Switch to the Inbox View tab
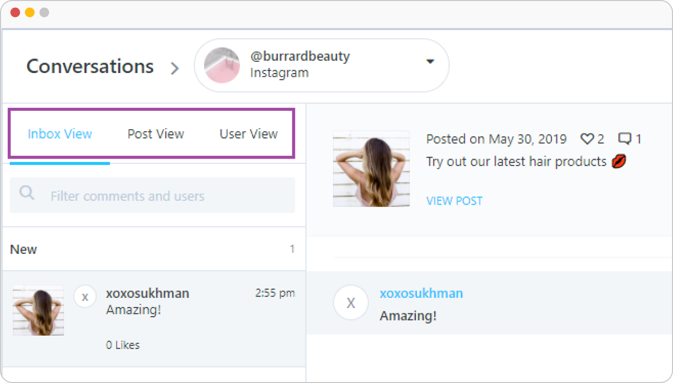Viewport: 673px width, 383px height. point(60,134)
